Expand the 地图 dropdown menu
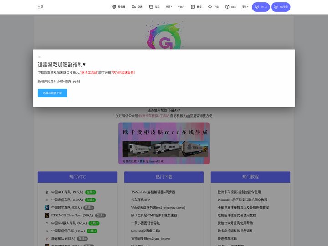Image resolution: width=328 pixels, height=246 pixels. 169,7
